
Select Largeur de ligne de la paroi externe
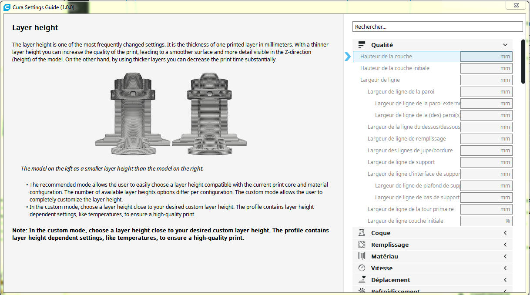click(418, 104)
